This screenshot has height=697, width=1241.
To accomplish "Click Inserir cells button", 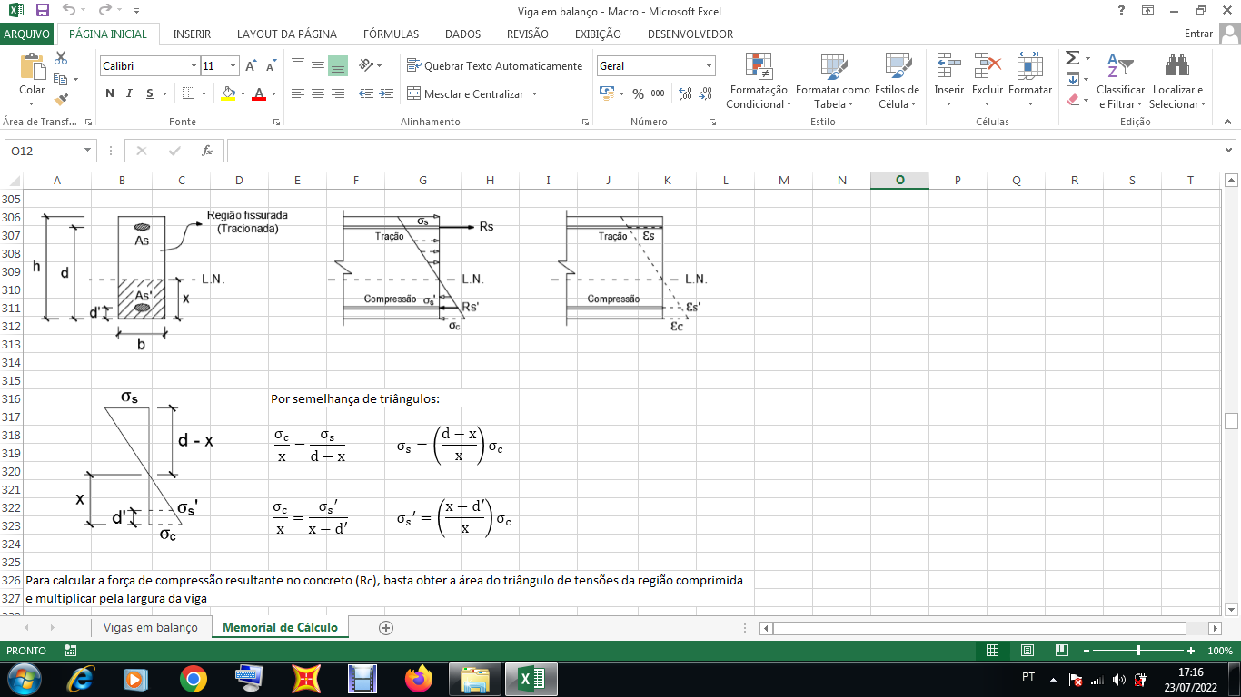I will point(948,81).
